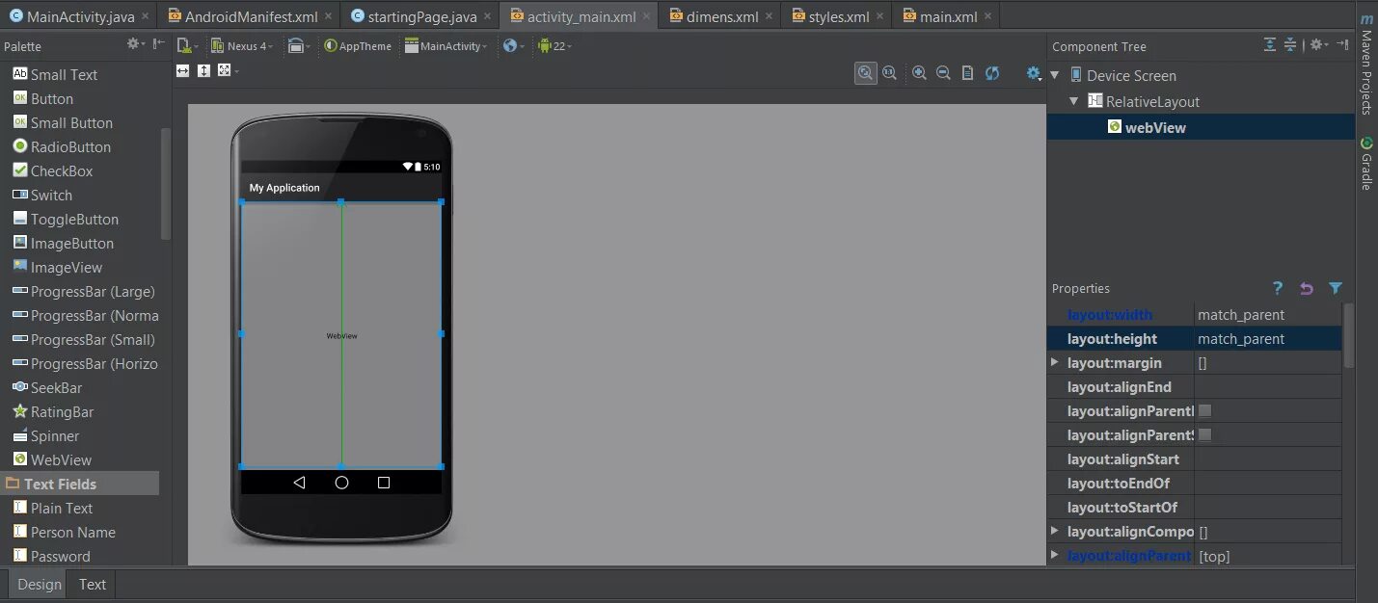
Task: Collapse the Device Screen tree node
Action: 1055,75
